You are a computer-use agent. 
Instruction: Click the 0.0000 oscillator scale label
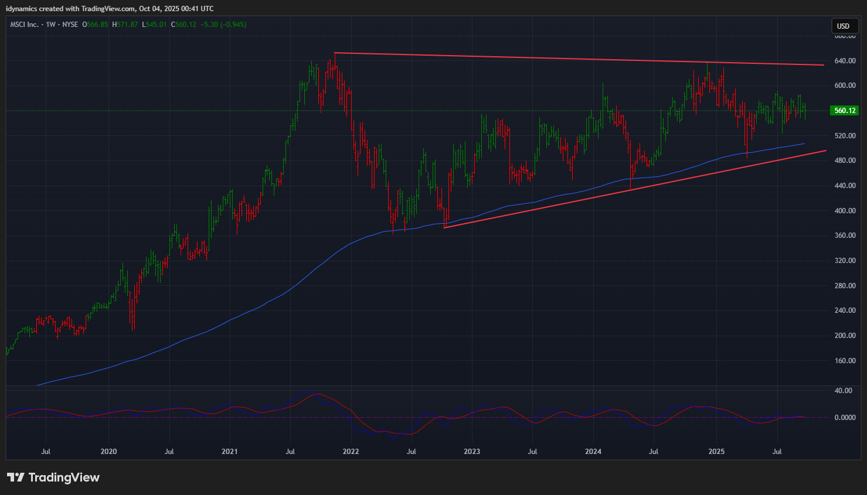click(845, 418)
